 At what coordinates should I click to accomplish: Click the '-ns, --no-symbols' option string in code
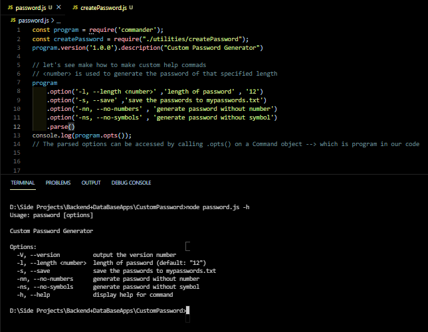[x=108, y=118]
